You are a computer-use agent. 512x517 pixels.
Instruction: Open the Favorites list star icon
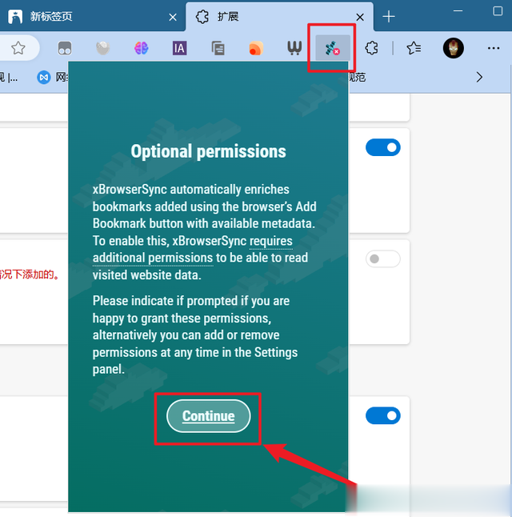pyautogui.click(x=414, y=48)
